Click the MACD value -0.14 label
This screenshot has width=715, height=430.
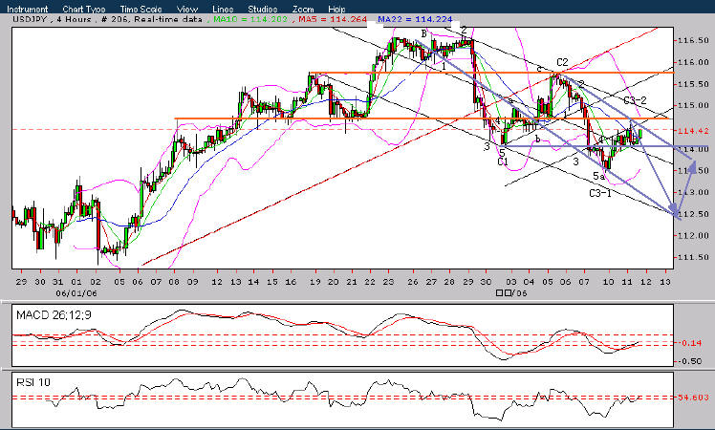click(692, 343)
